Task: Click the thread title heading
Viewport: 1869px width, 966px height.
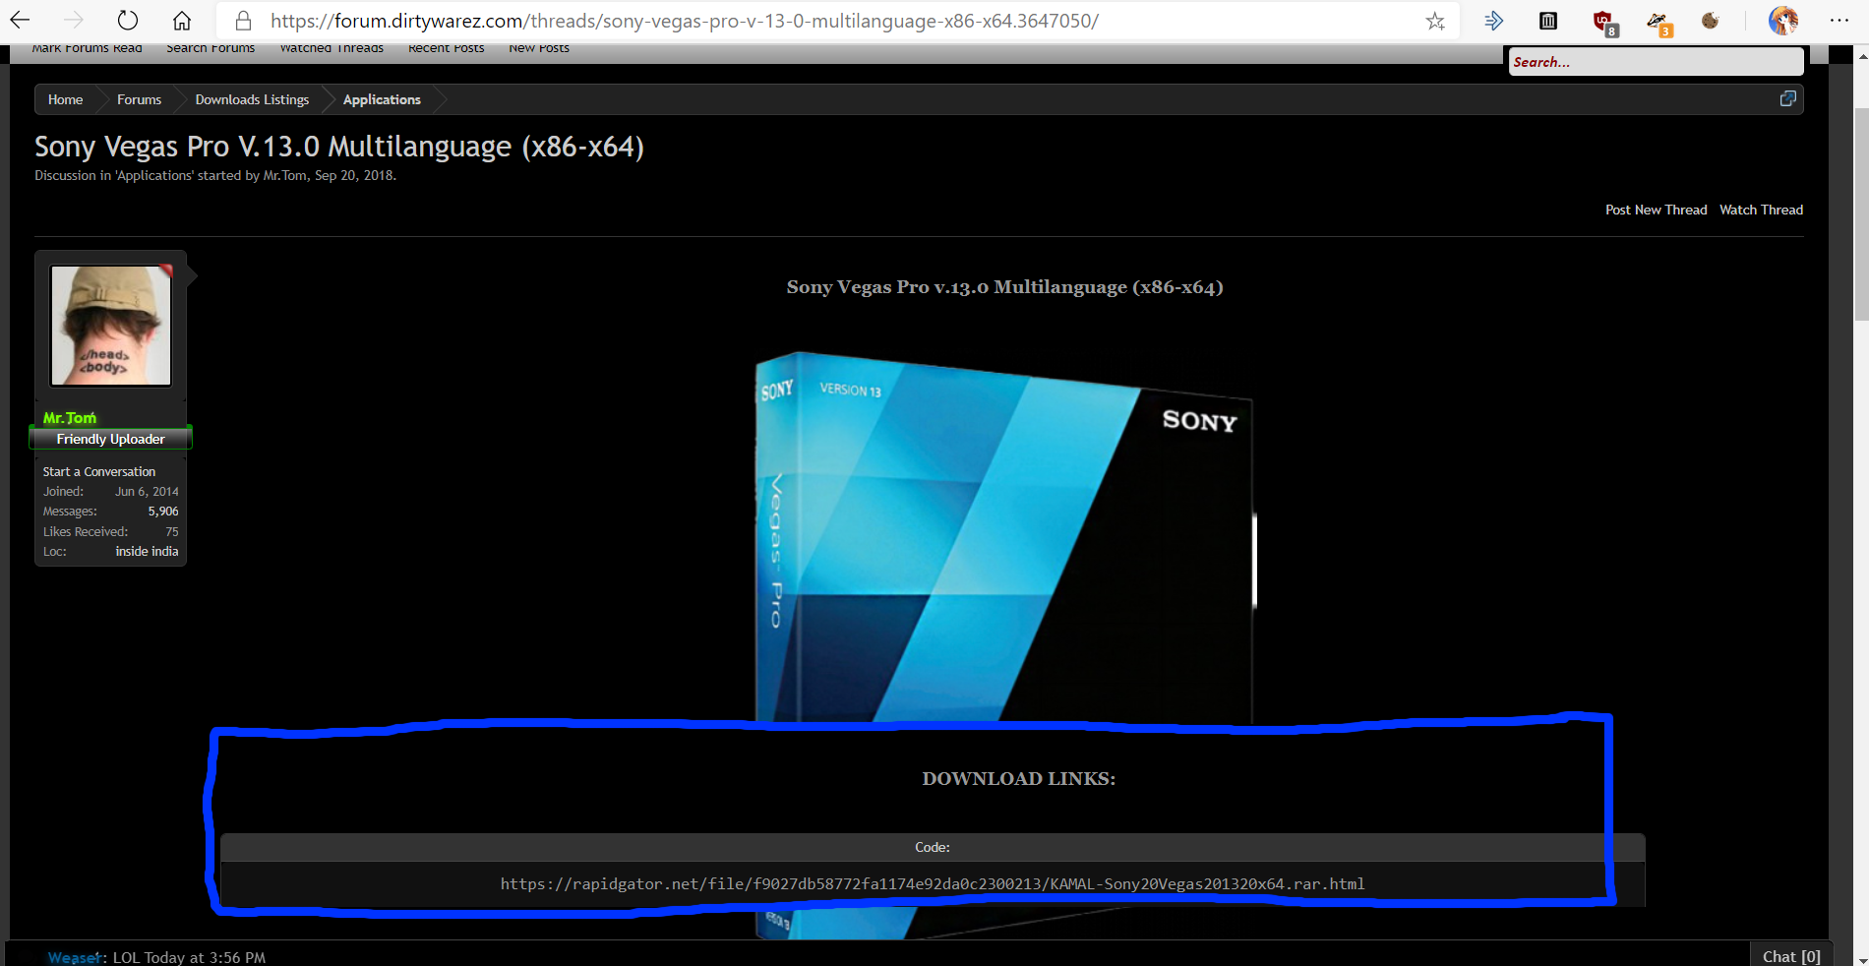Action: (339, 147)
